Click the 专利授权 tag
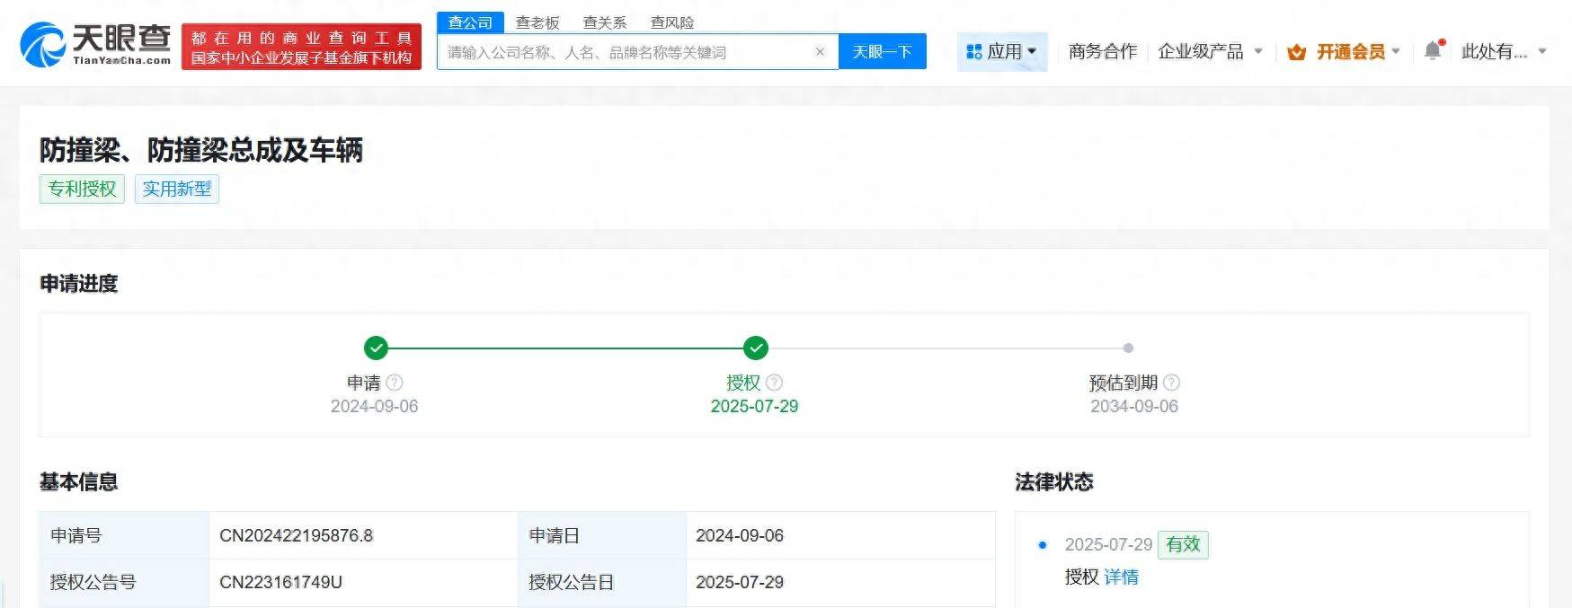This screenshot has width=1572, height=608. point(82,189)
